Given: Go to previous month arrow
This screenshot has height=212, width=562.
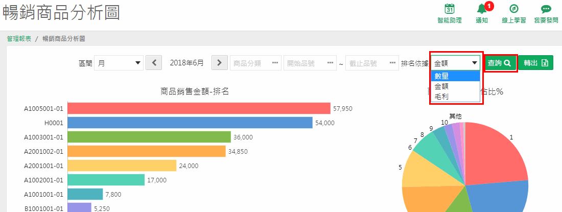Looking at the screenshot, I should click(154, 63).
